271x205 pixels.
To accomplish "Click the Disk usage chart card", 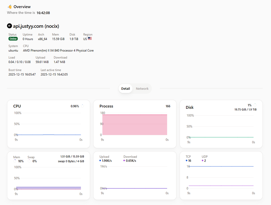I will click(x=221, y=124).
